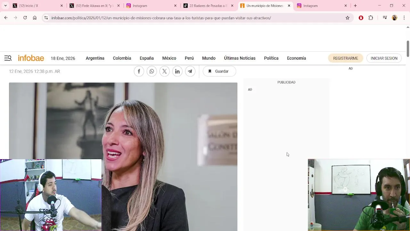This screenshot has height=231, width=410.
Task: Bookmark this page with the star icon
Action: (x=348, y=18)
